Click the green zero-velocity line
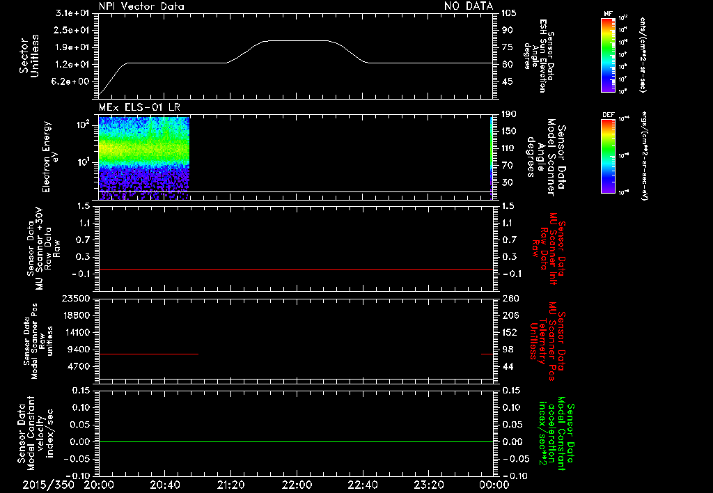This screenshot has height=493, width=713. point(296,441)
